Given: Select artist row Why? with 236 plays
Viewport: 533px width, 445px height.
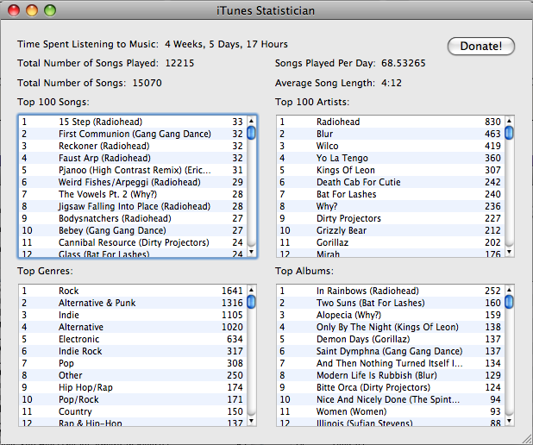Looking at the screenshot, I should 391,206.
